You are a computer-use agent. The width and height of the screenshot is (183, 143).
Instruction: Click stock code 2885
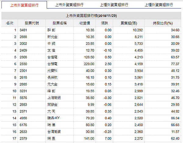point(23,84)
